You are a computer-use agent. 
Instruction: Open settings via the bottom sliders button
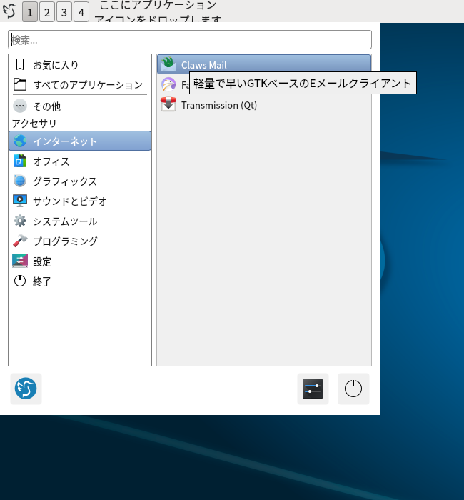click(313, 389)
